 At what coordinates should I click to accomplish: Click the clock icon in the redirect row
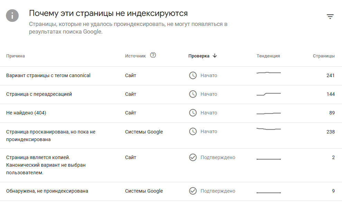193,94
